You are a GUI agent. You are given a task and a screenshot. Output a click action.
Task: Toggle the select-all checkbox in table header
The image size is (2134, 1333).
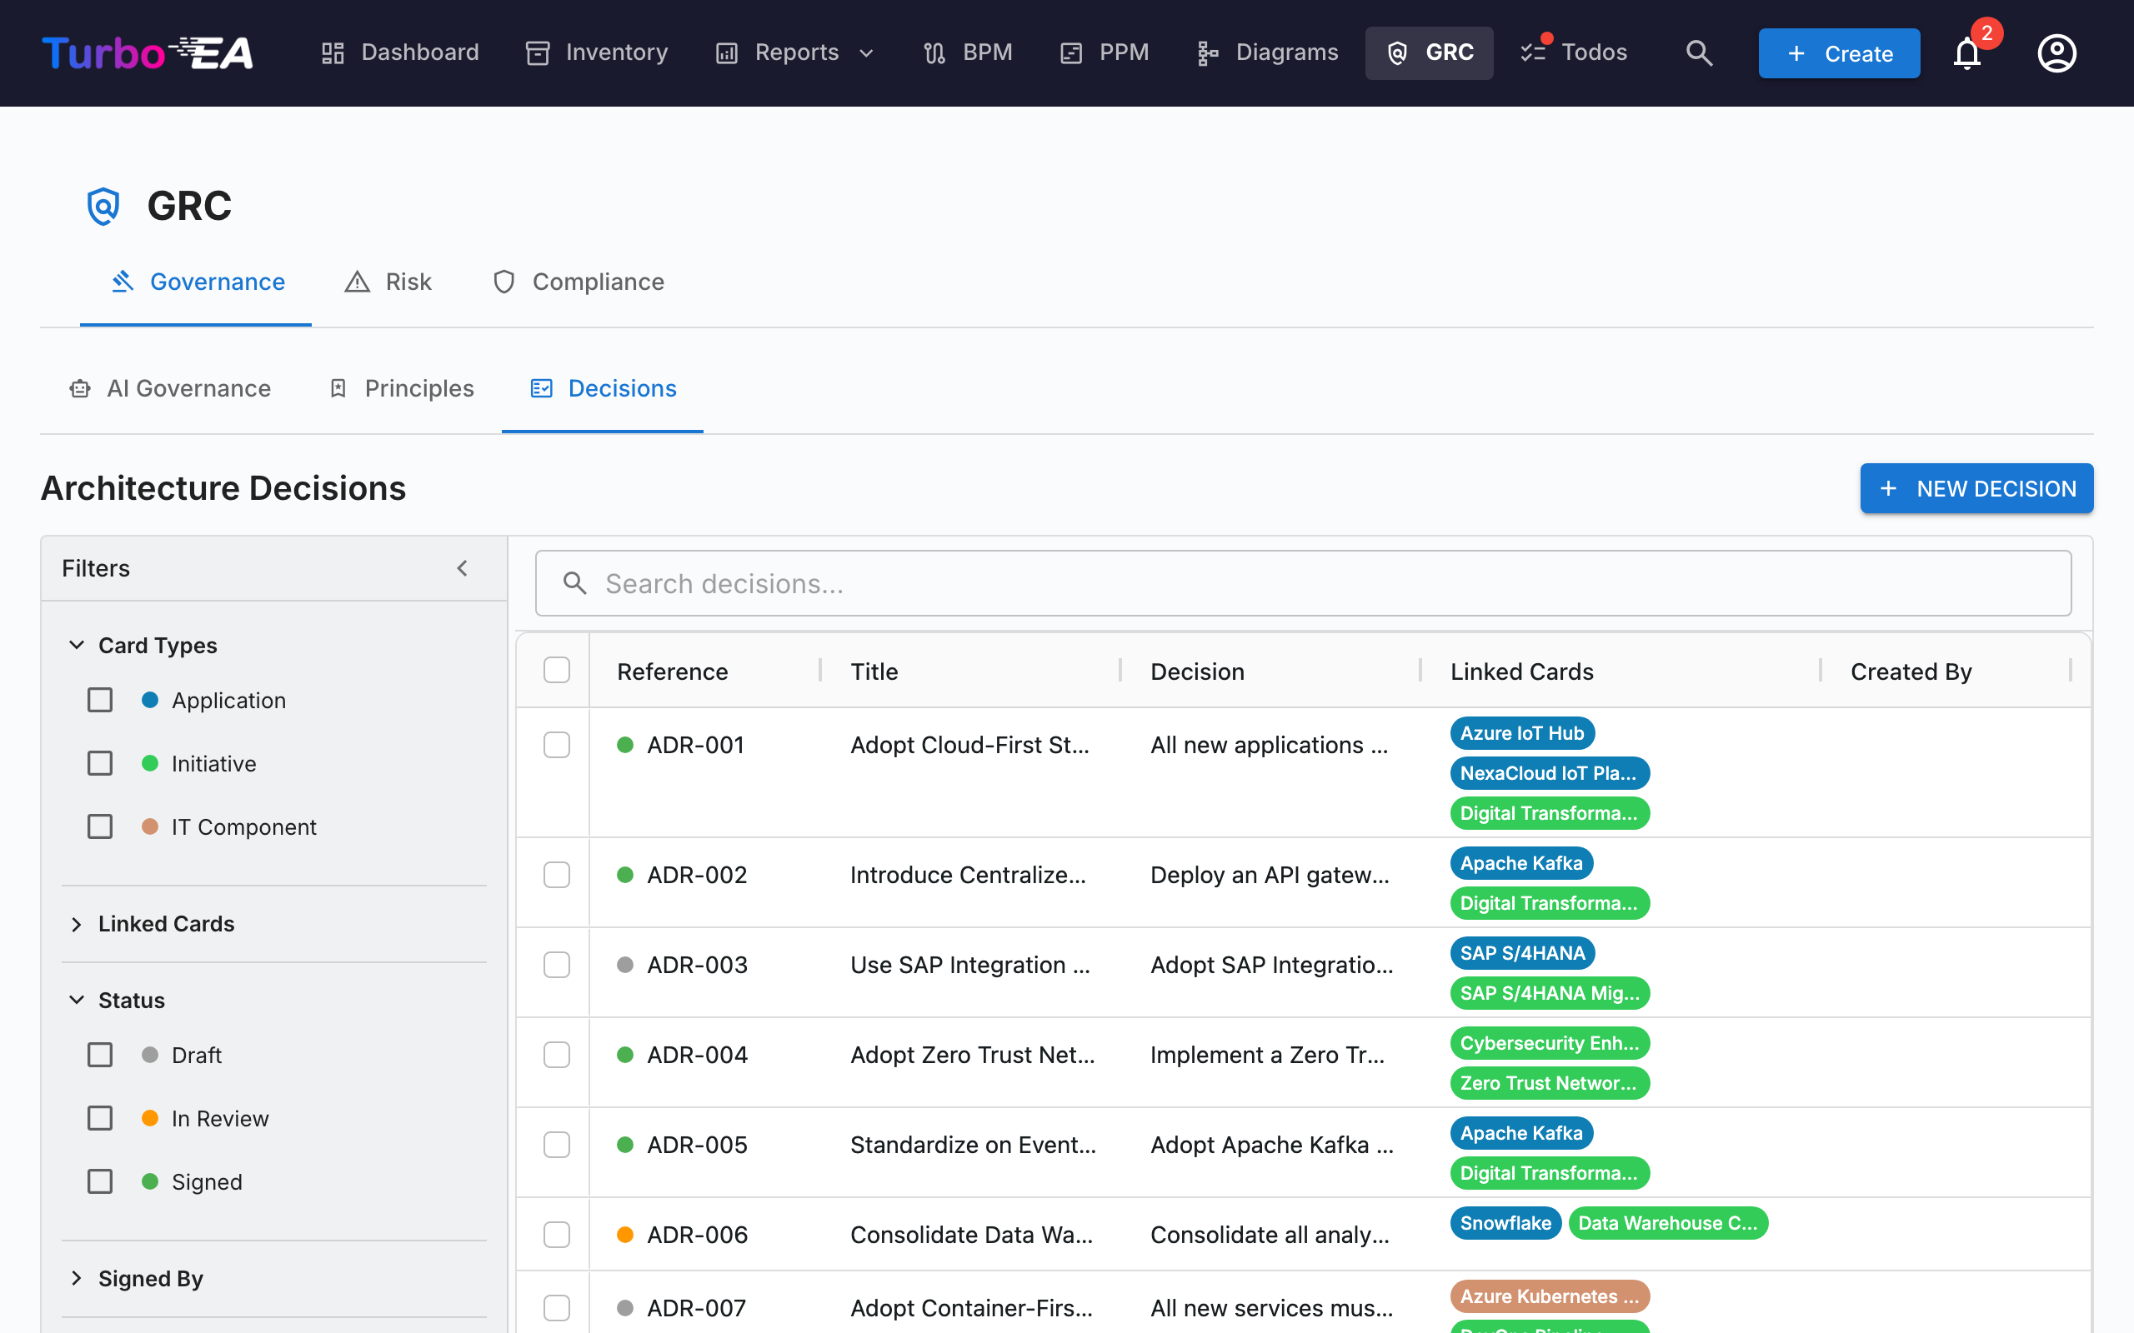(x=557, y=670)
